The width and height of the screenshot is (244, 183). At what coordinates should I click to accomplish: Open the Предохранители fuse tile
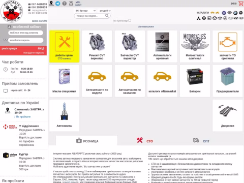coord(228,81)
